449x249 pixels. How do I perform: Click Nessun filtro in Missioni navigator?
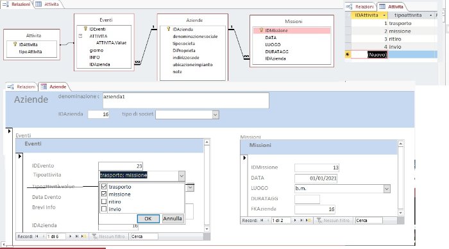(334, 220)
